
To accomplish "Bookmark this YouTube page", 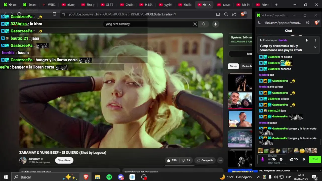I will [54, 14].
